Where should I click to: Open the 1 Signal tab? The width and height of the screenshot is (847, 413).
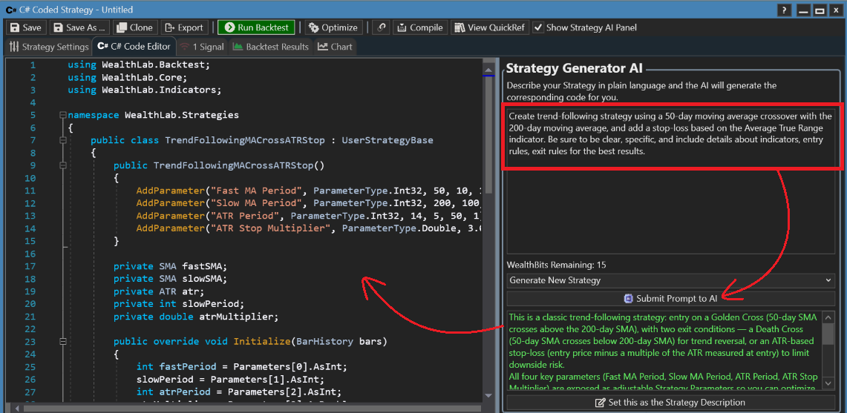pos(202,47)
